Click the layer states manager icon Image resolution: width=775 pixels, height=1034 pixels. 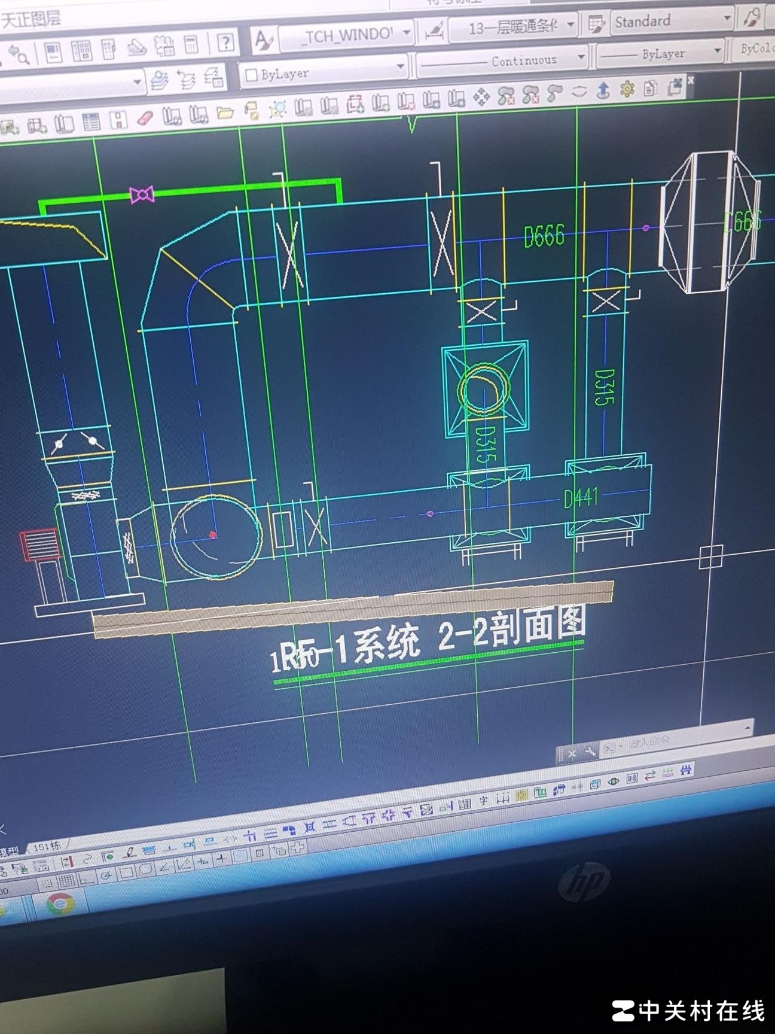point(213,78)
